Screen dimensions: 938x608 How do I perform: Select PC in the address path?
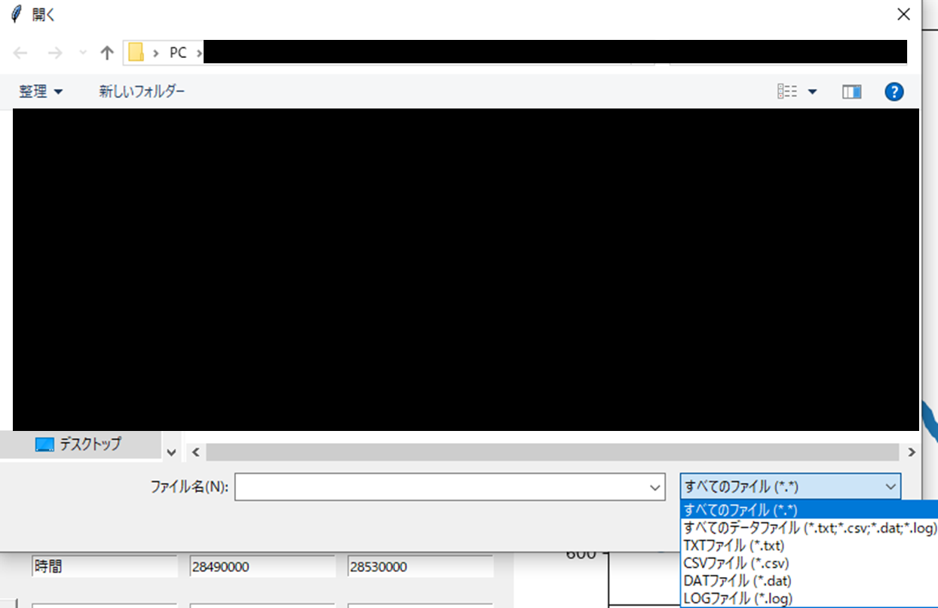click(x=178, y=53)
